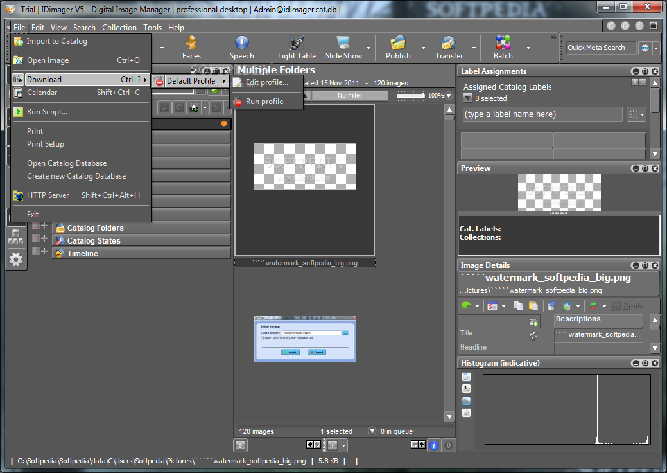Open the dropdown arrow next to Batch

(x=528, y=48)
